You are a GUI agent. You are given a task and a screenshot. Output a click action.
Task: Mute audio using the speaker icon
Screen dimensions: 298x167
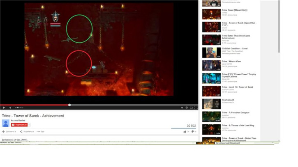(10, 108)
